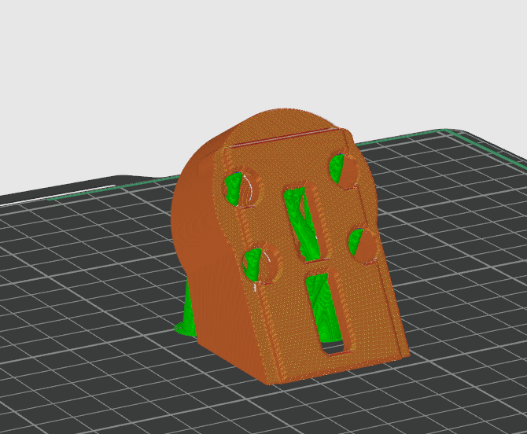The width and height of the screenshot is (527, 434).
Task: Click the bottom-left circular hole on the model
Action: [260, 265]
